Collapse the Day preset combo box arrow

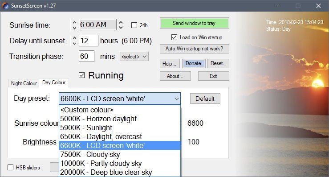click(177, 99)
